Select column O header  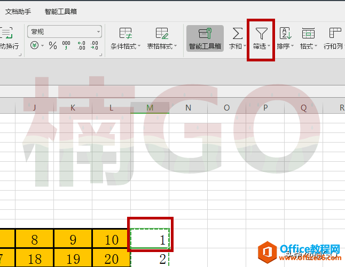tap(226, 108)
